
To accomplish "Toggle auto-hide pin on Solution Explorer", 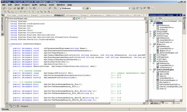I will click(177, 15).
